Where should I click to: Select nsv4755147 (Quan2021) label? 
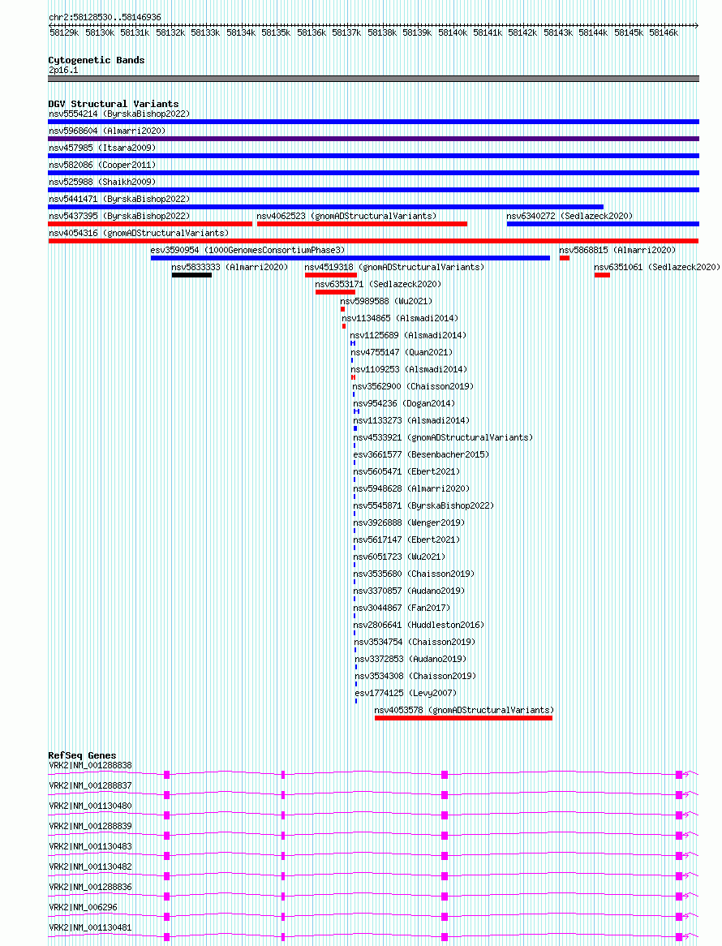[x=402, y=352]
